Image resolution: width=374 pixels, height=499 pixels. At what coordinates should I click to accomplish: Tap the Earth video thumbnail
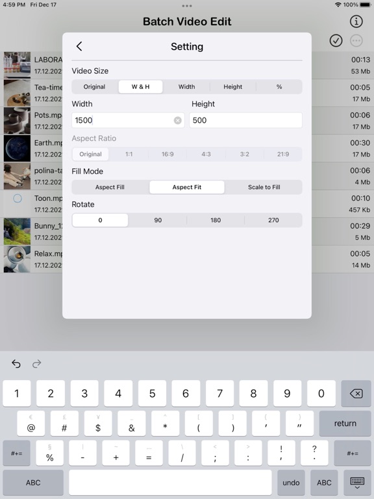[x=17, y=148]
